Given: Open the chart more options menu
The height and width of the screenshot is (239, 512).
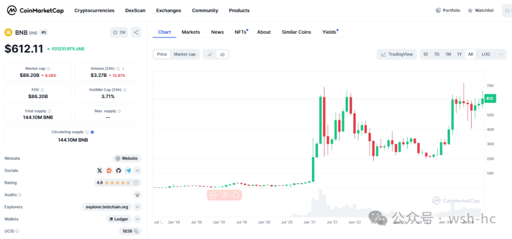Looking at the screenshot, I should pyautogui.click(x=501, y=54).
